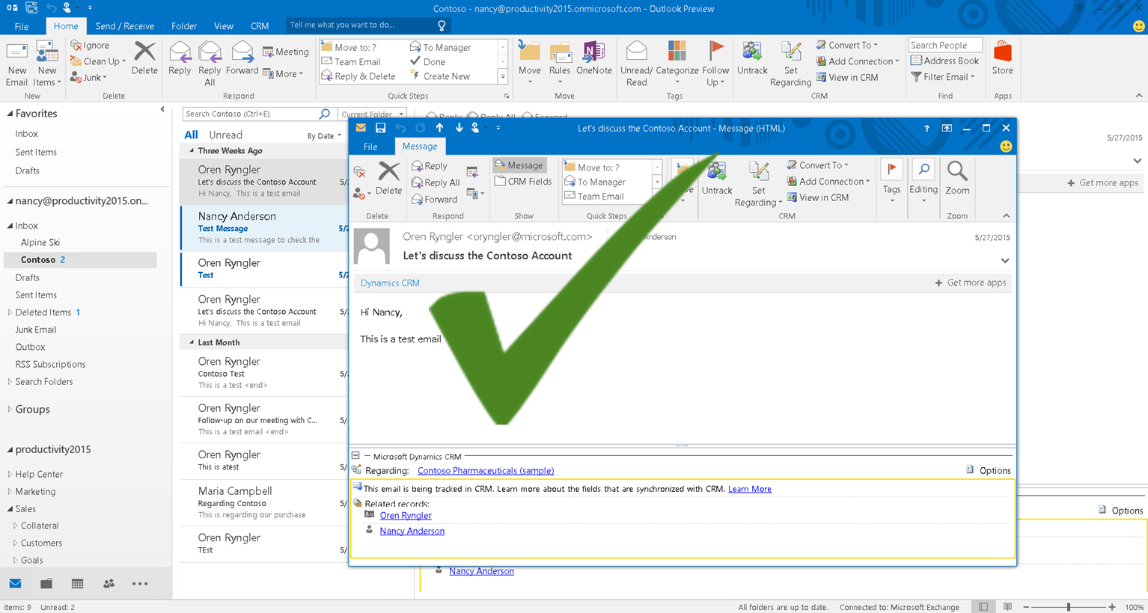Expand the Groups folder section

pos(10,410)
